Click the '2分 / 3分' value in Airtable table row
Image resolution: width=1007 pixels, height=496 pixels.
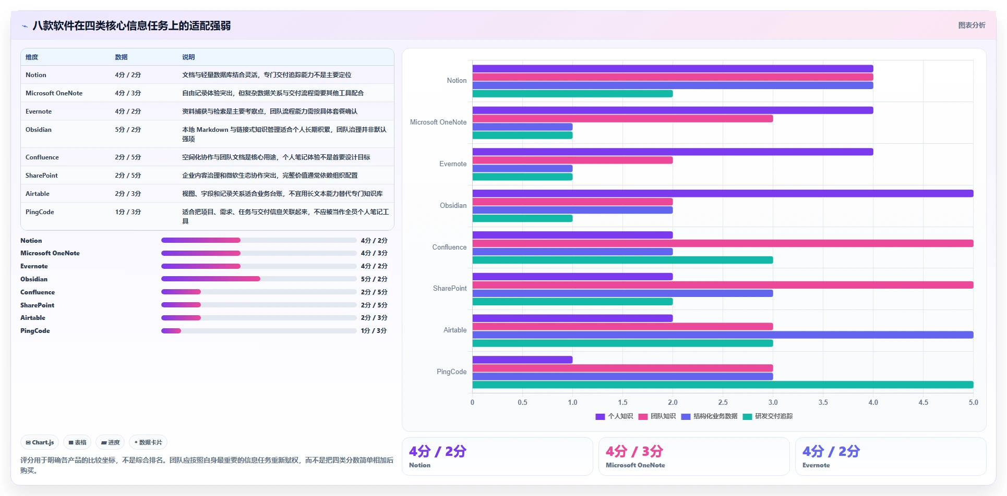pyautogui.click(x=128, y=194)
